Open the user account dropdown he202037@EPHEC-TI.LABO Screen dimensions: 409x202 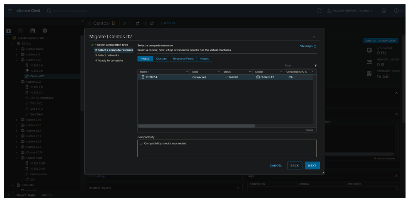click(x=350, y=11)
